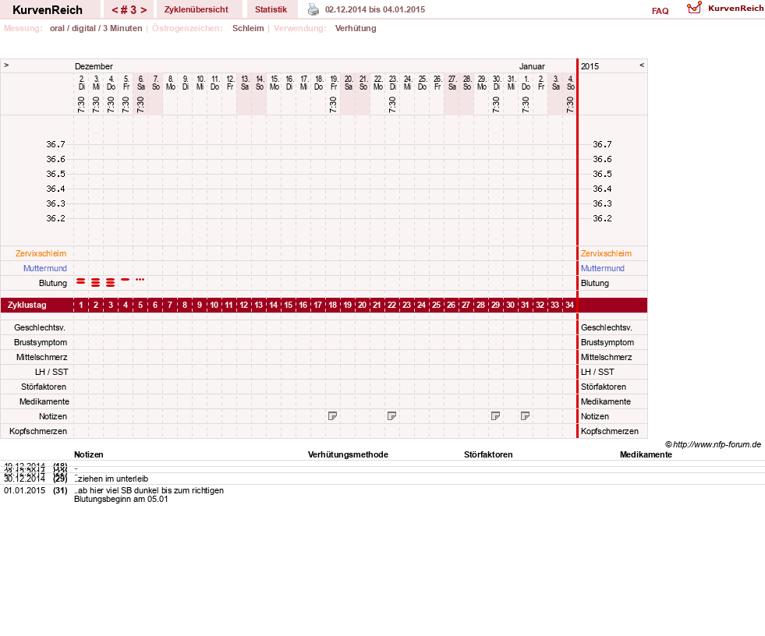The image size is (765, 636).
Task: Click left Zervixschleim label
Action: (x=41, y=253)
